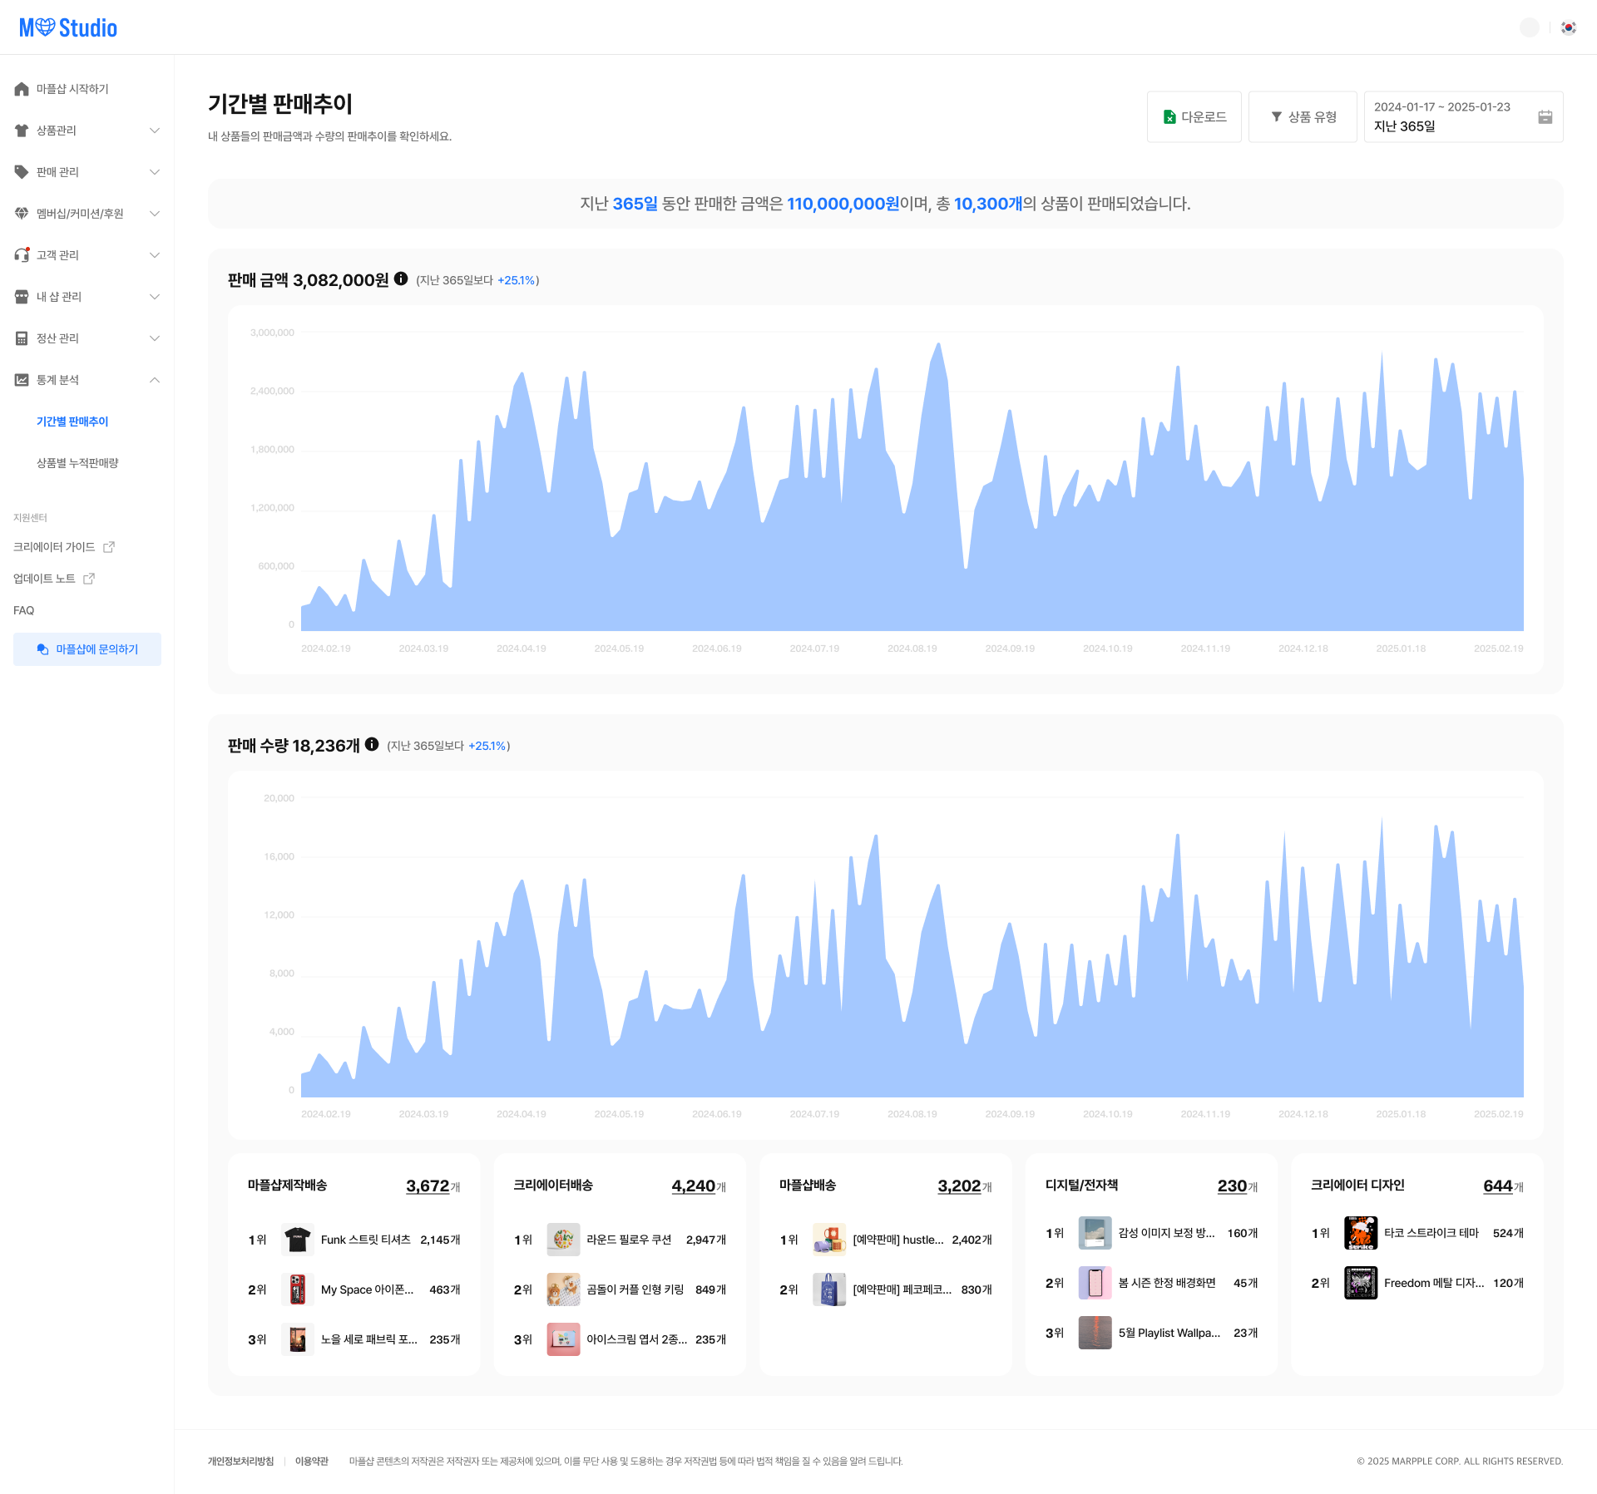Image resolution: width=1597 pixels, height=1494 pixels.
Task: Click the 다운로드 Excel button
Action: 1194,117
